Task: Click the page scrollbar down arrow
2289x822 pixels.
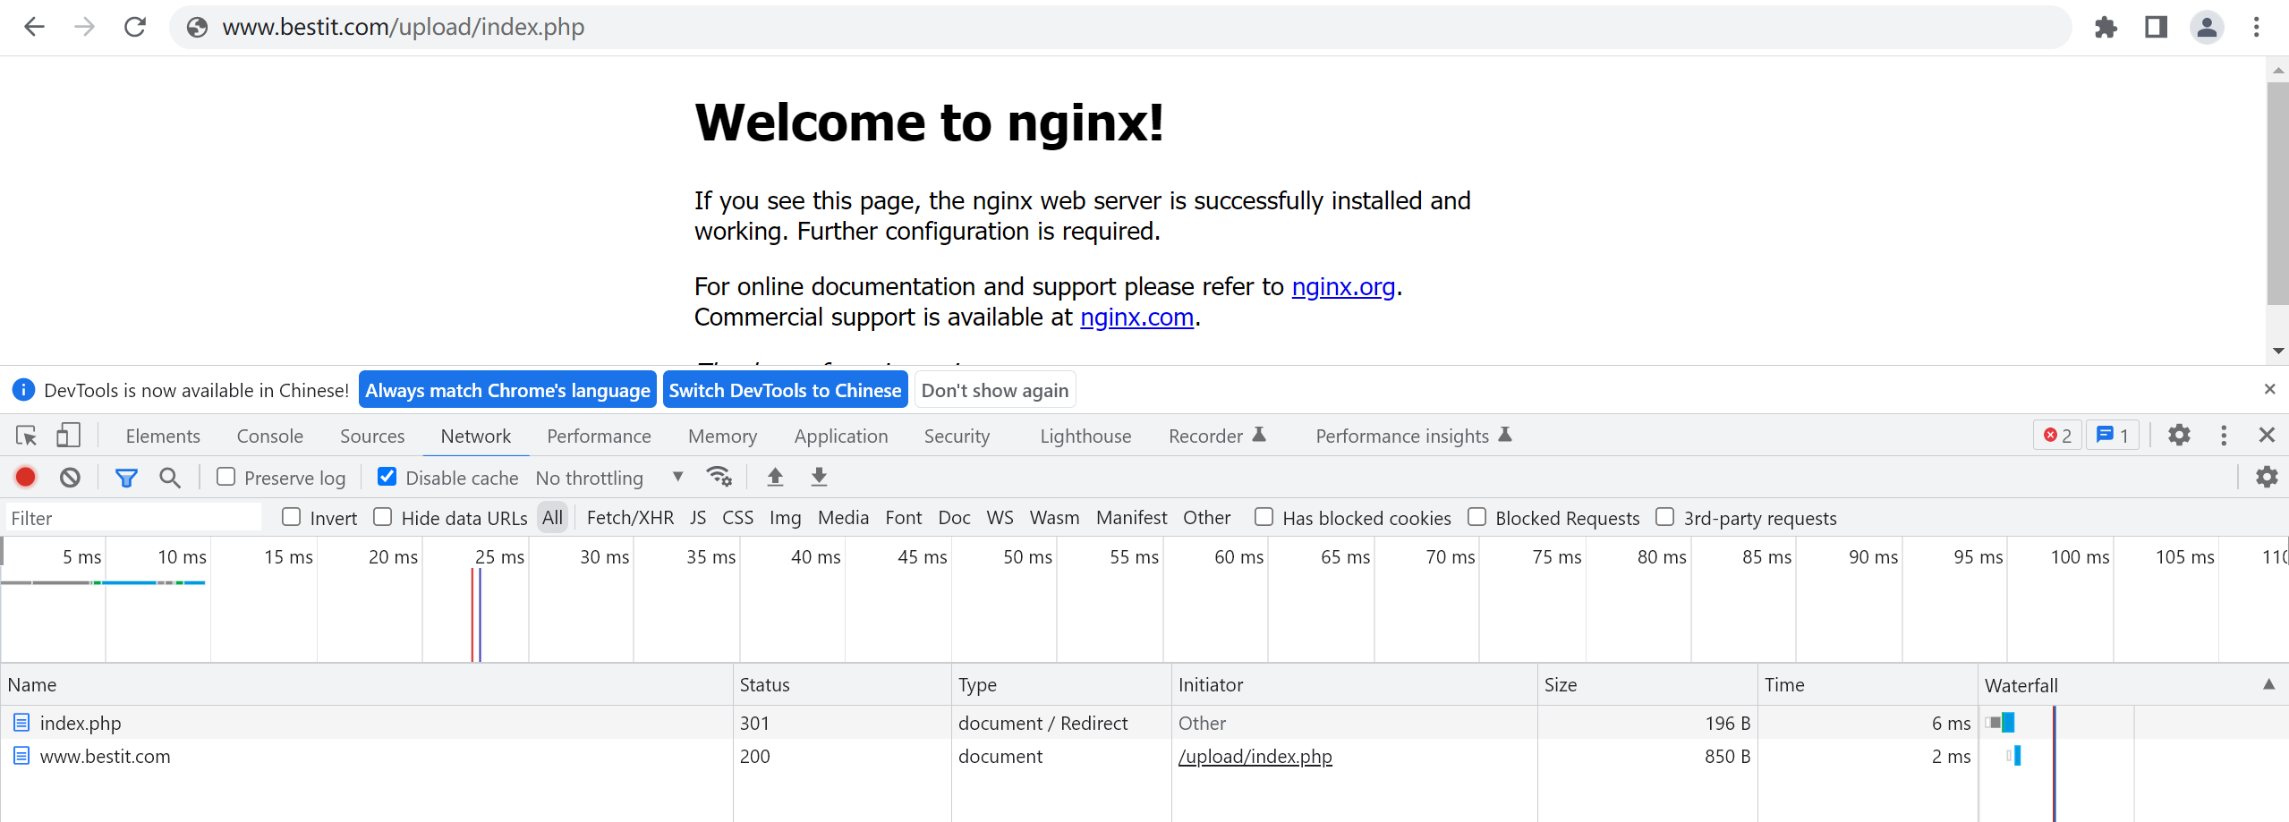Action: [x=2278, y=352]
